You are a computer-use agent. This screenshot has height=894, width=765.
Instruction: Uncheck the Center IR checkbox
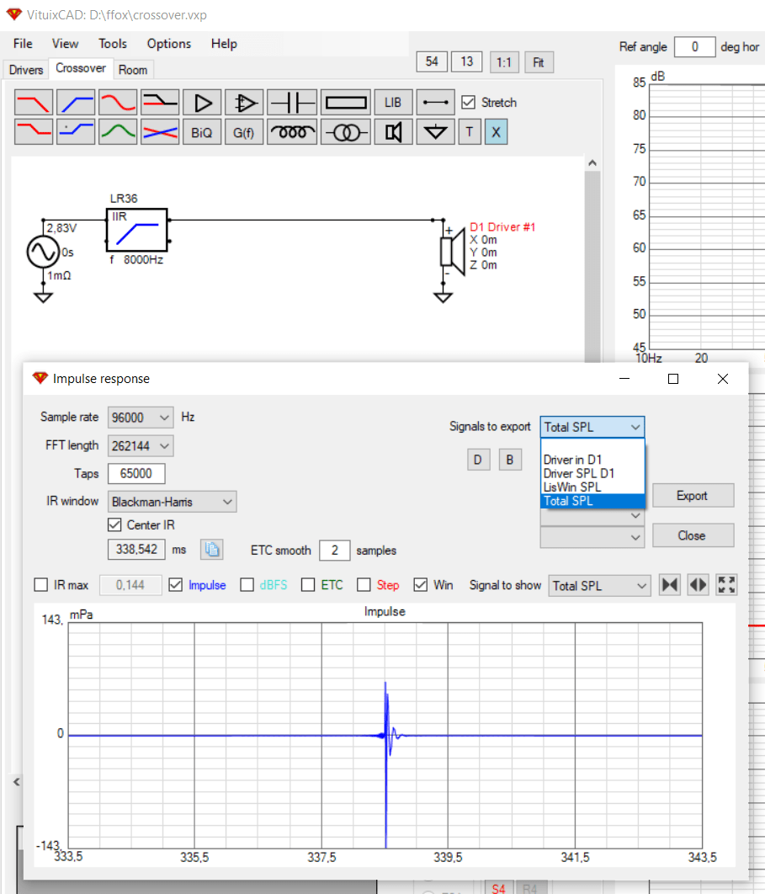tap(114, 524)
